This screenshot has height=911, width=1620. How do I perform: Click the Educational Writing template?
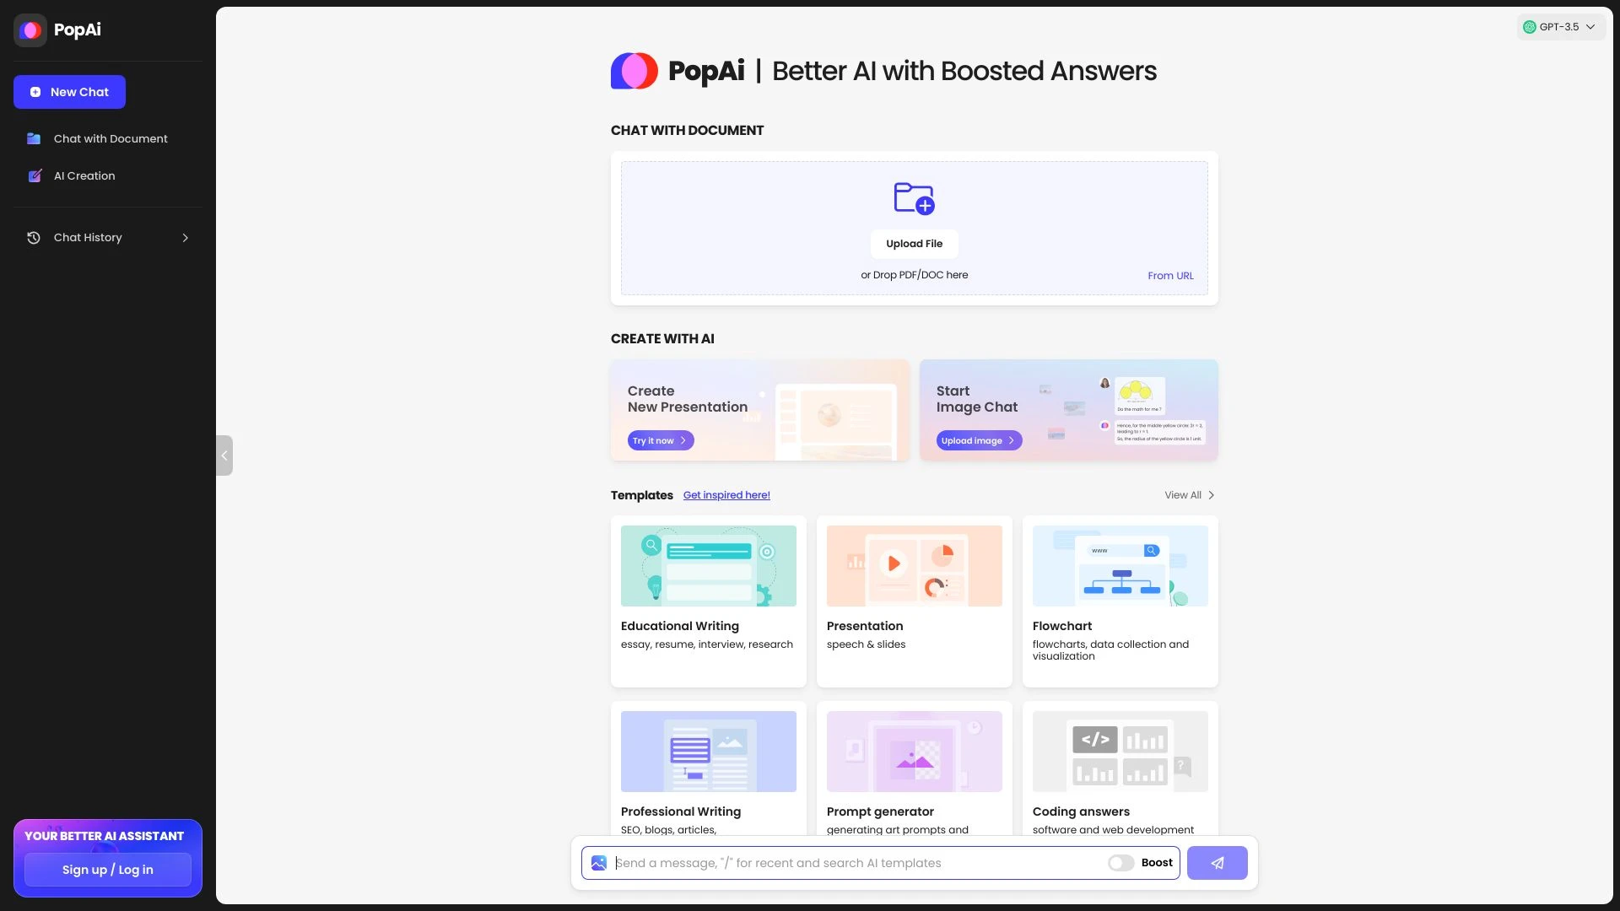[x=708, y=600]
